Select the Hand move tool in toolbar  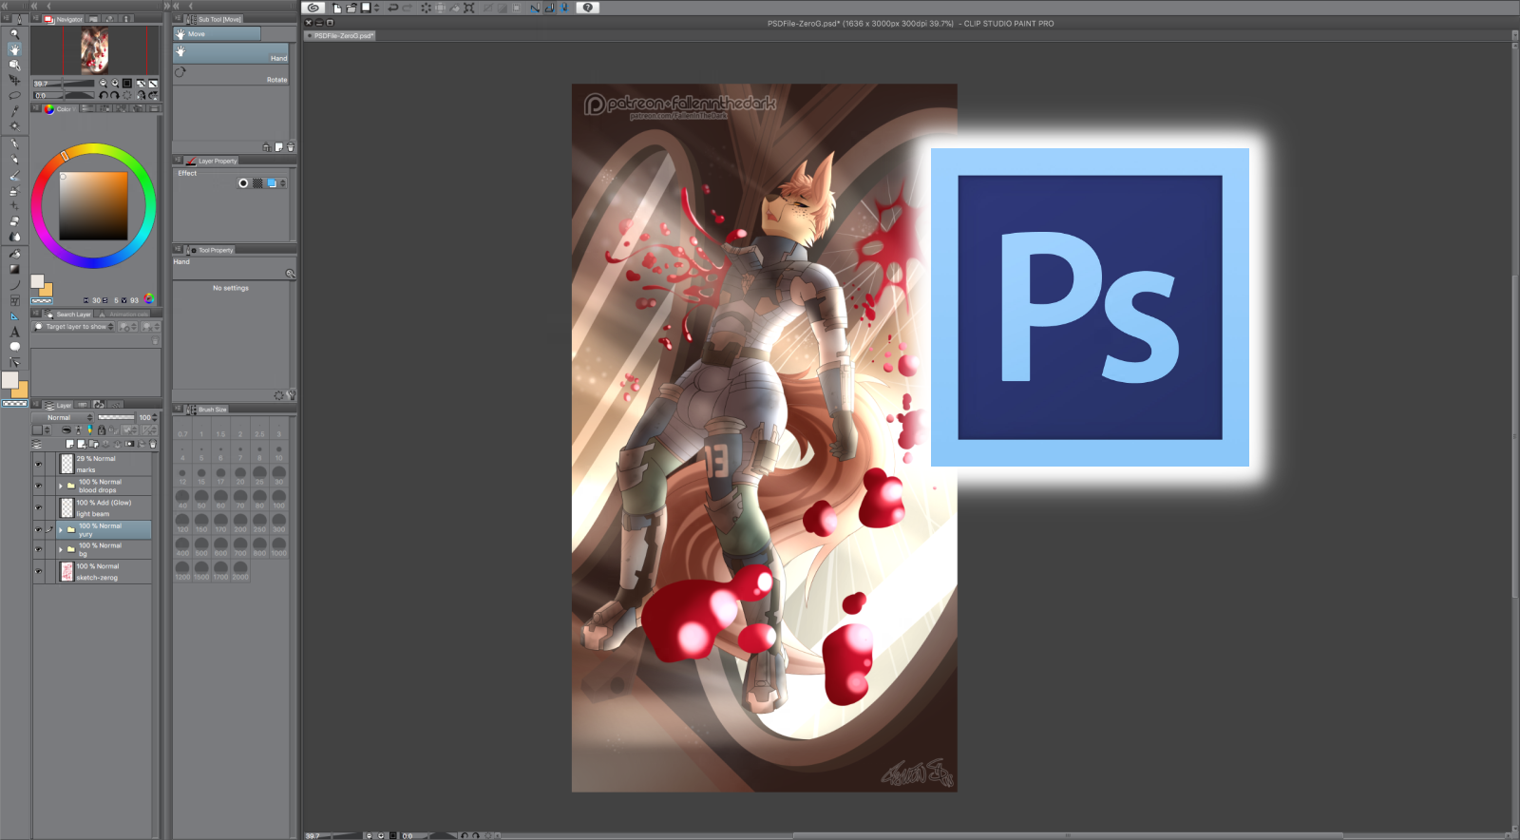click(x=14, y=49)
